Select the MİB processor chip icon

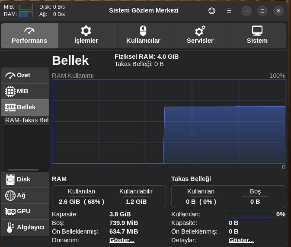(10, 92)
